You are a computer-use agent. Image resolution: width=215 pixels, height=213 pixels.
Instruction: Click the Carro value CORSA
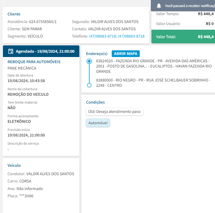[25, 181]
